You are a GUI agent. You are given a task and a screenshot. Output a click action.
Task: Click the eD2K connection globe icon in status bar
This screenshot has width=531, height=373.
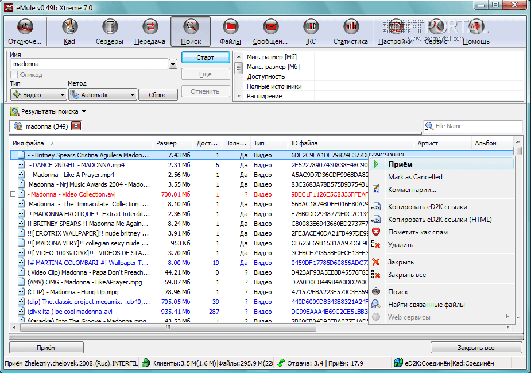398,363
